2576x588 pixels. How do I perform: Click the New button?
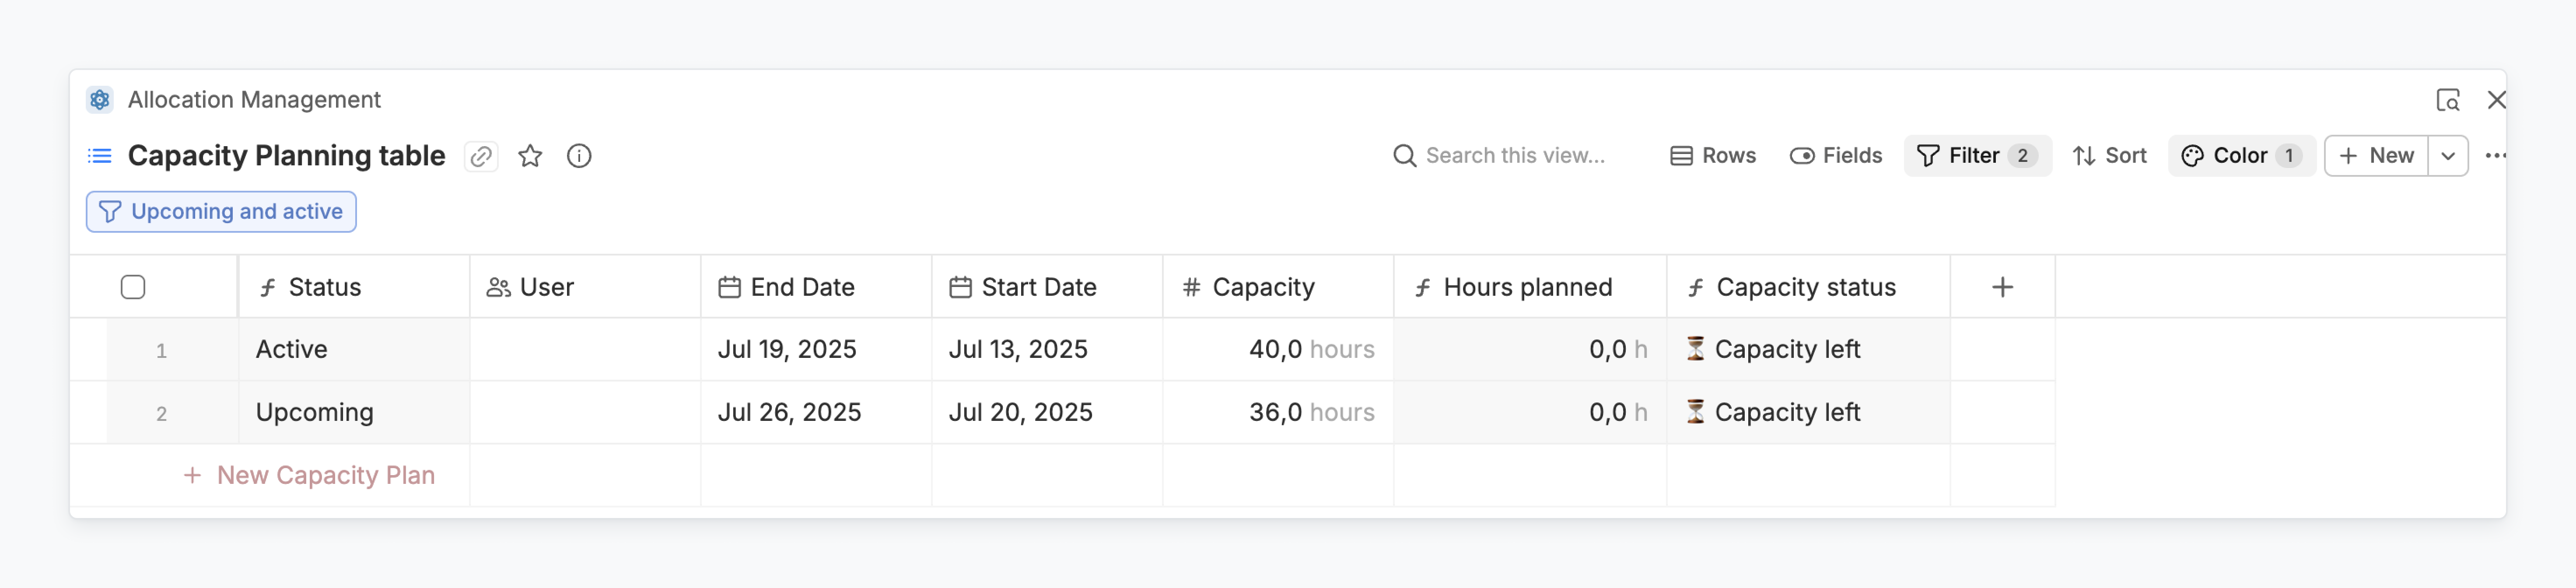(x=2376, y=156)
